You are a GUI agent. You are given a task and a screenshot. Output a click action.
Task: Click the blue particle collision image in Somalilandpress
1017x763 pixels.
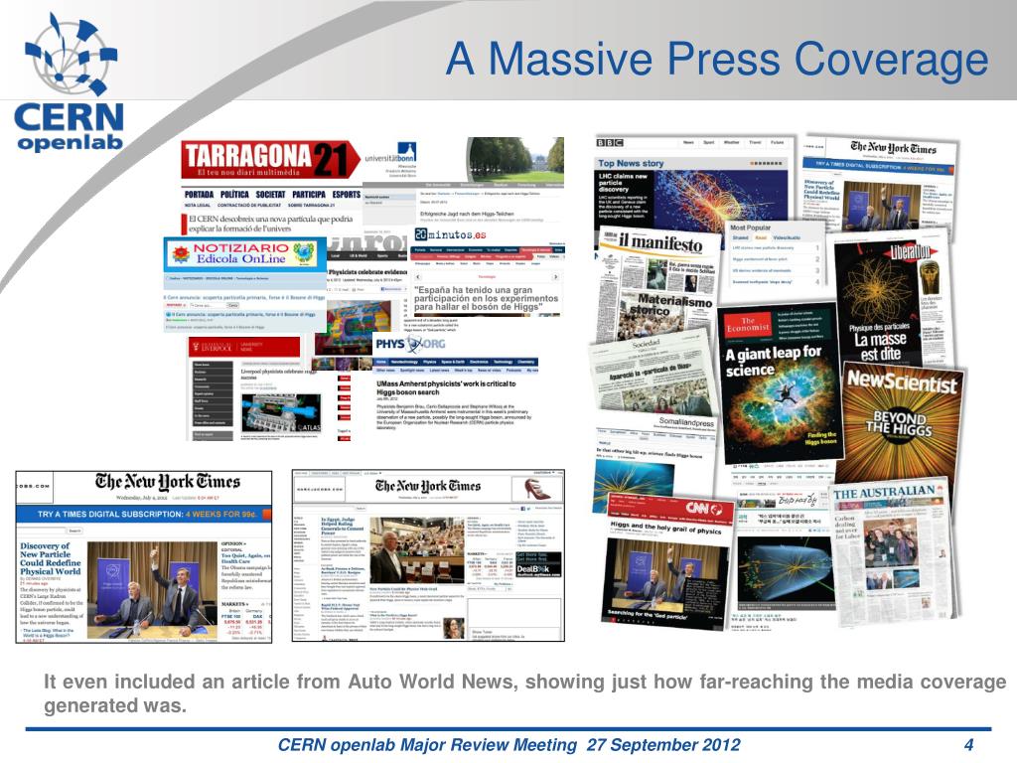(x=633, y=484)
